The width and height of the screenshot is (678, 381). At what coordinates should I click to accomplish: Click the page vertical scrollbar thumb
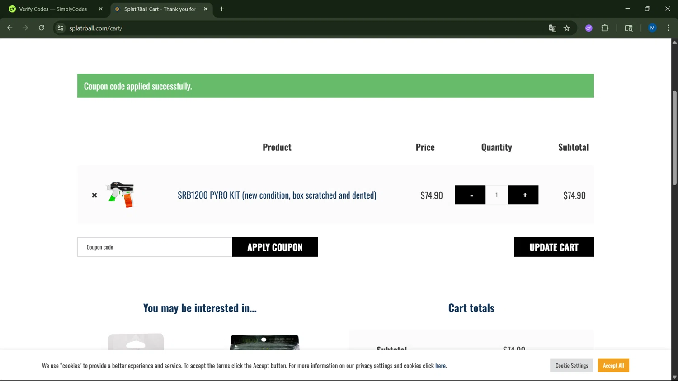click(674, 138)
